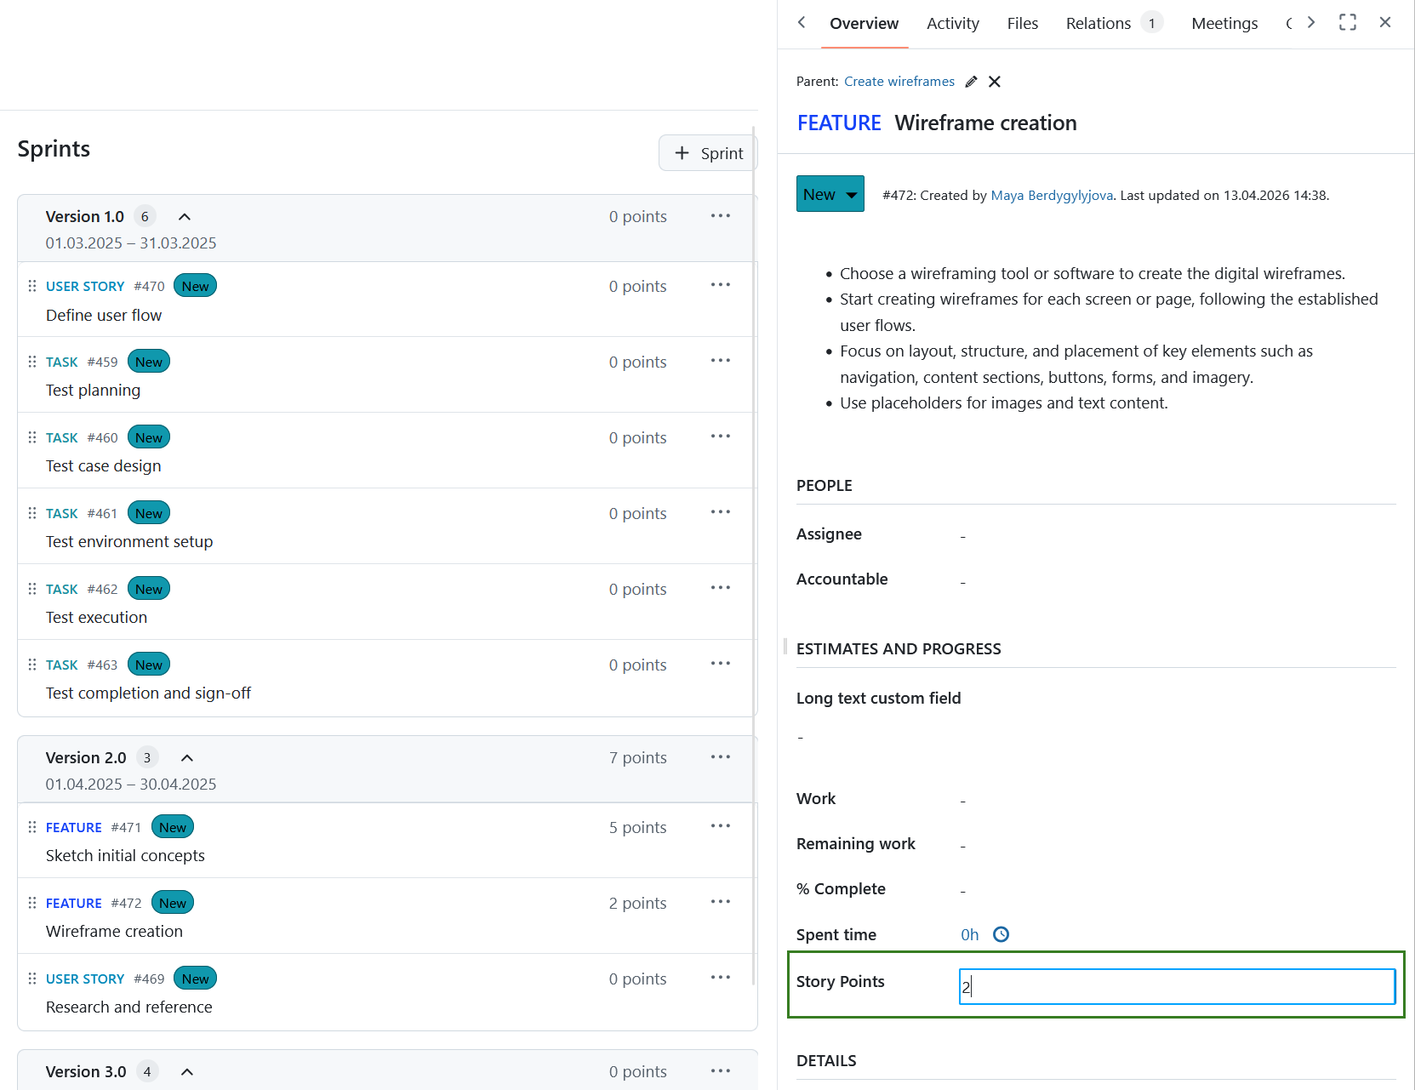Collapse the Version 1.0 sprint section
This screenshot has width=1415, height=1090.
[x=184, y=216]
